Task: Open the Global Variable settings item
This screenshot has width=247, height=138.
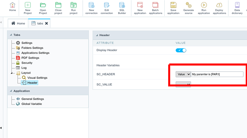Action: [x=32, y=104]
